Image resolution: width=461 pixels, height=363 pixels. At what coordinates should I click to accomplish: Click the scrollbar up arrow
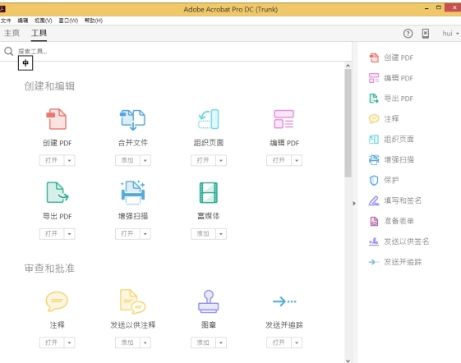348,66
